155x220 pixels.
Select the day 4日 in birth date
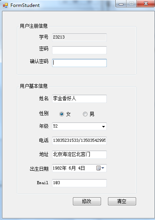81,168
